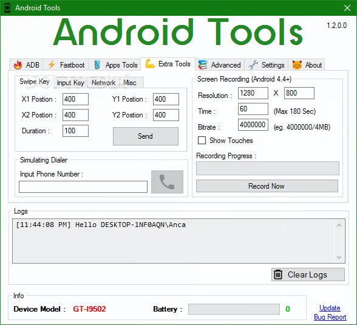Click the Apps Tools trash bin icon
The image size is (357, 325).
point(97,65)
